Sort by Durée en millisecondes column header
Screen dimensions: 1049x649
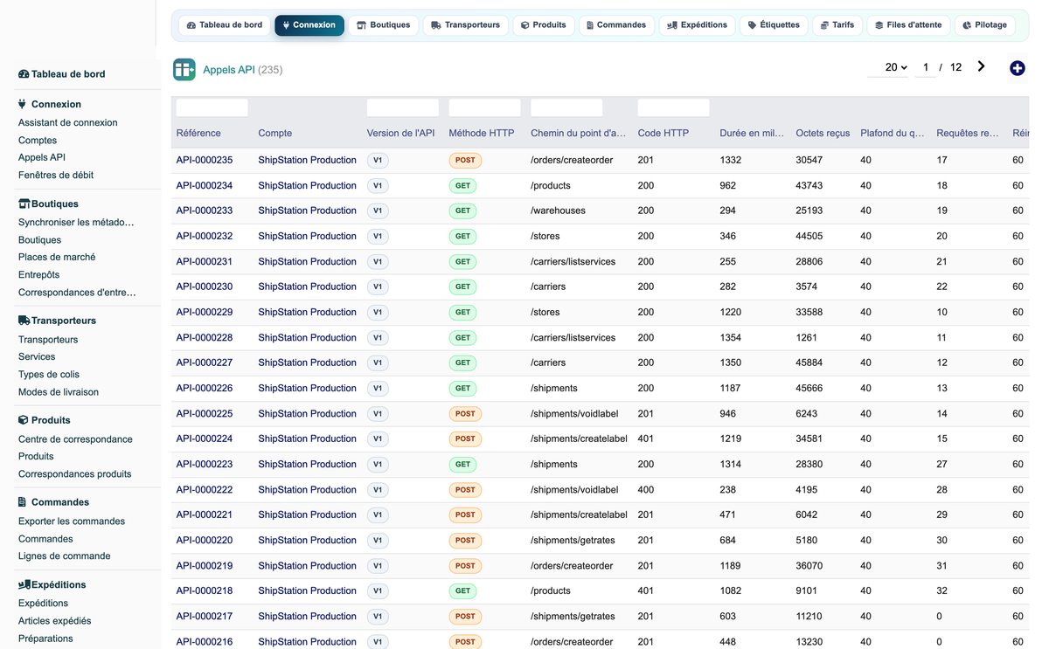(x=752, y=134)
